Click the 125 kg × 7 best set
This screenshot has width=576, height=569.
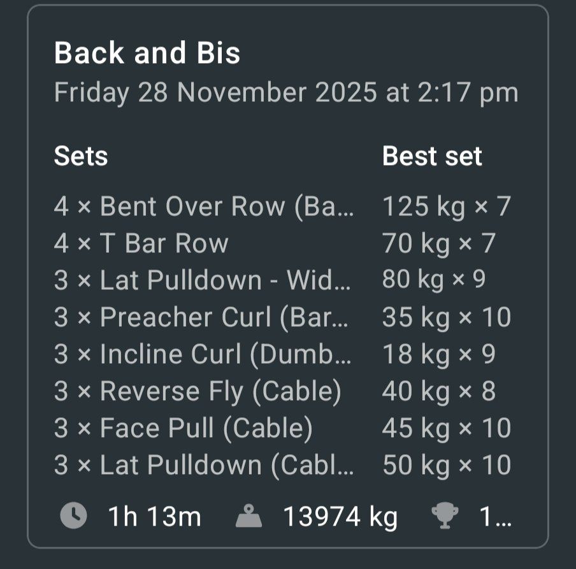point(446,206)
